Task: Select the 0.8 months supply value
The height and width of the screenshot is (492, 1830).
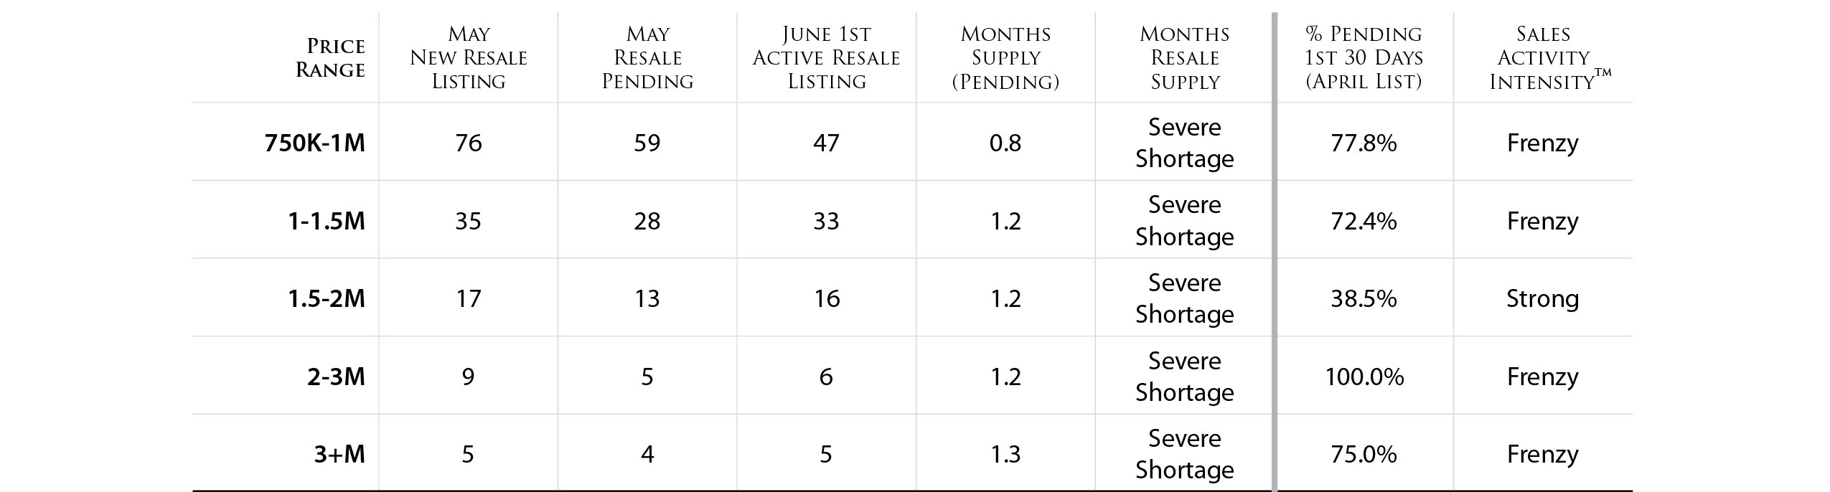Action: 1005,143
